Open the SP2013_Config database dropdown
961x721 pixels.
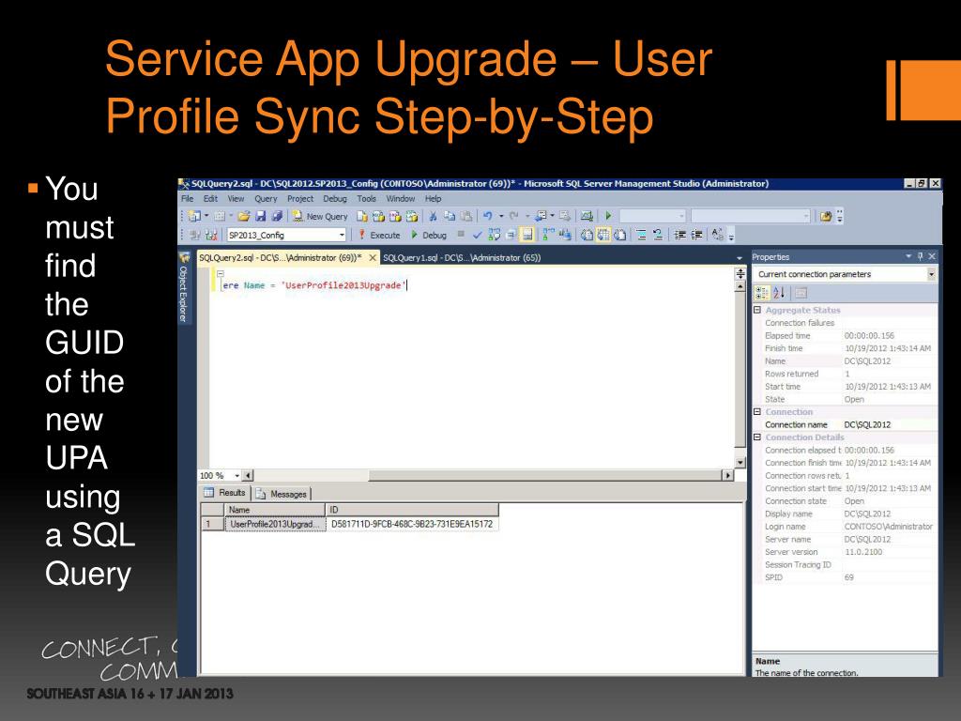(342, 235)
